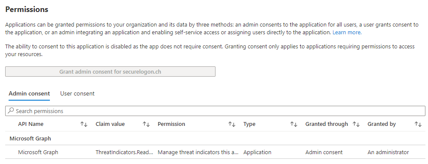Focus the Search permissions field
428x164 pixels.
tap(215, 111)
